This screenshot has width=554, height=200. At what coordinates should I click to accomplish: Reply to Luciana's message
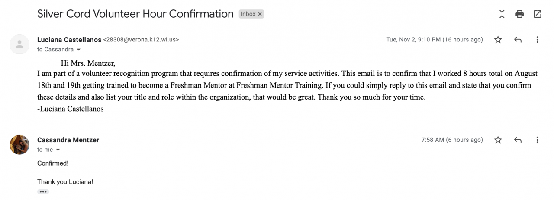pos(518,40)
